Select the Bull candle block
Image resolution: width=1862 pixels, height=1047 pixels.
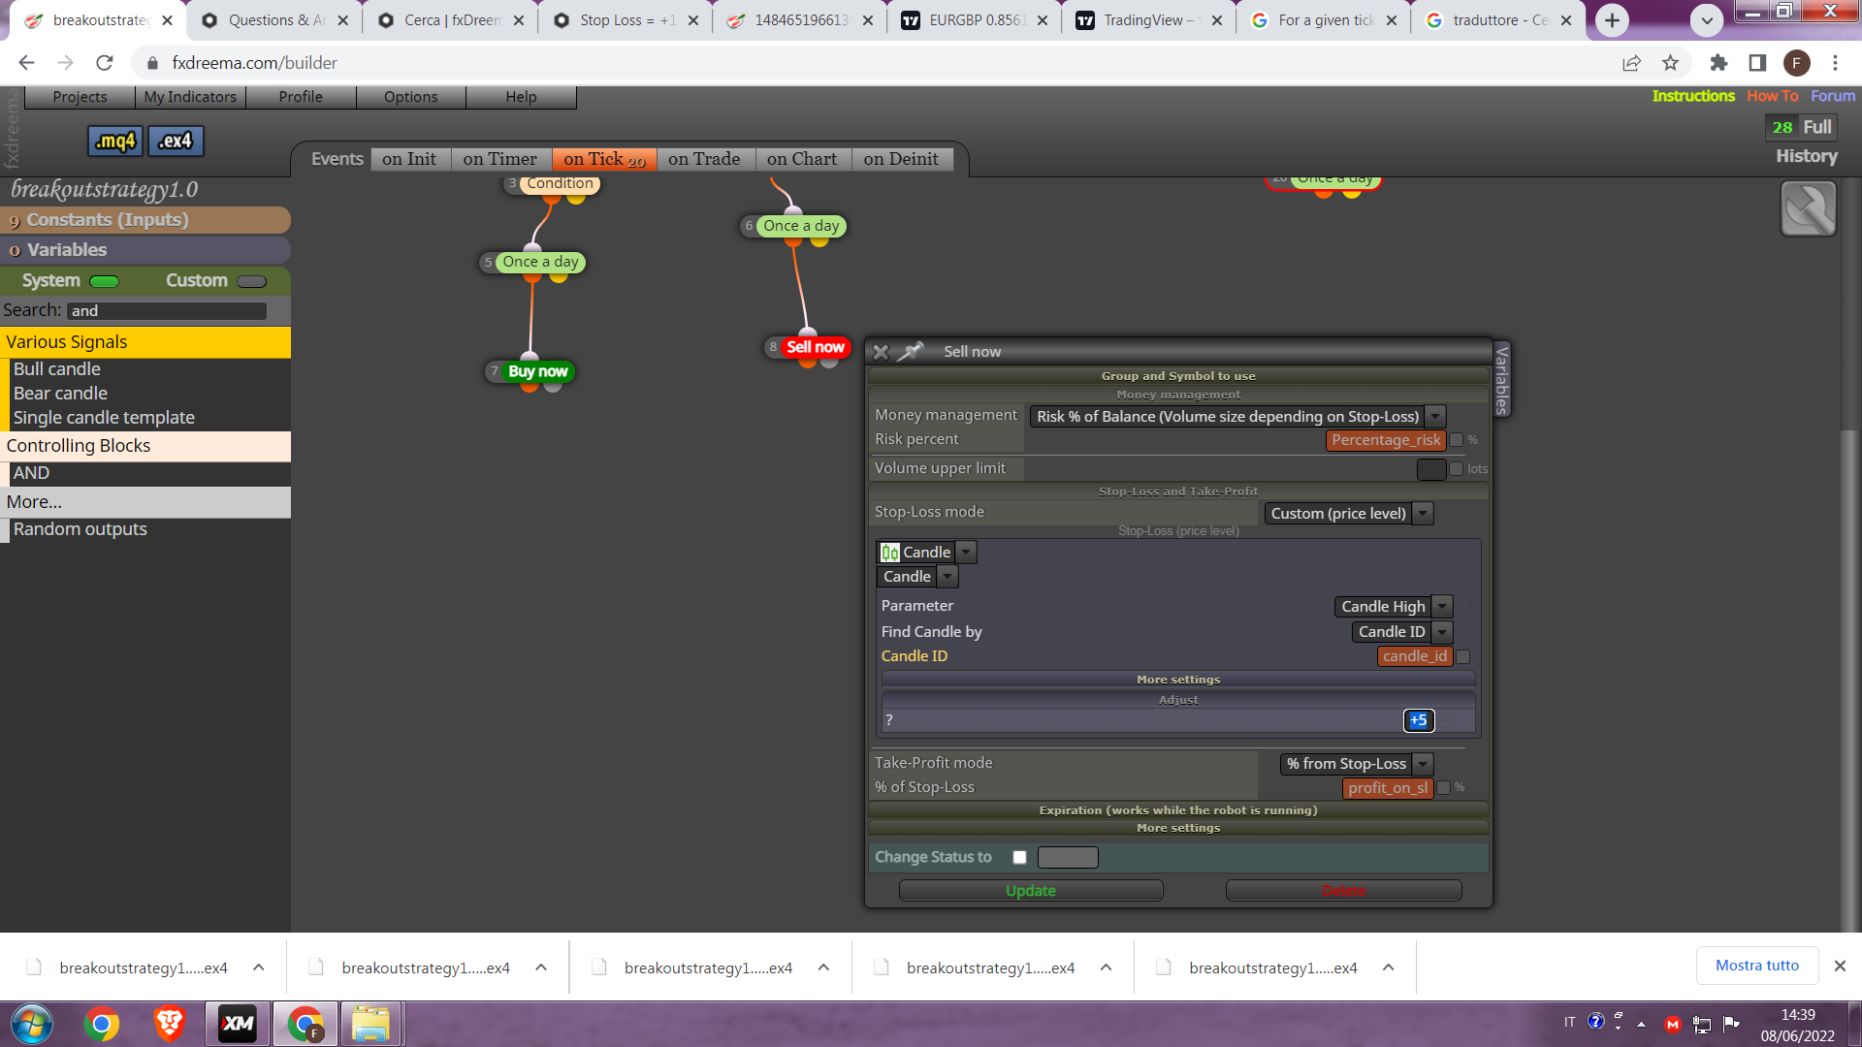(57, 369)
